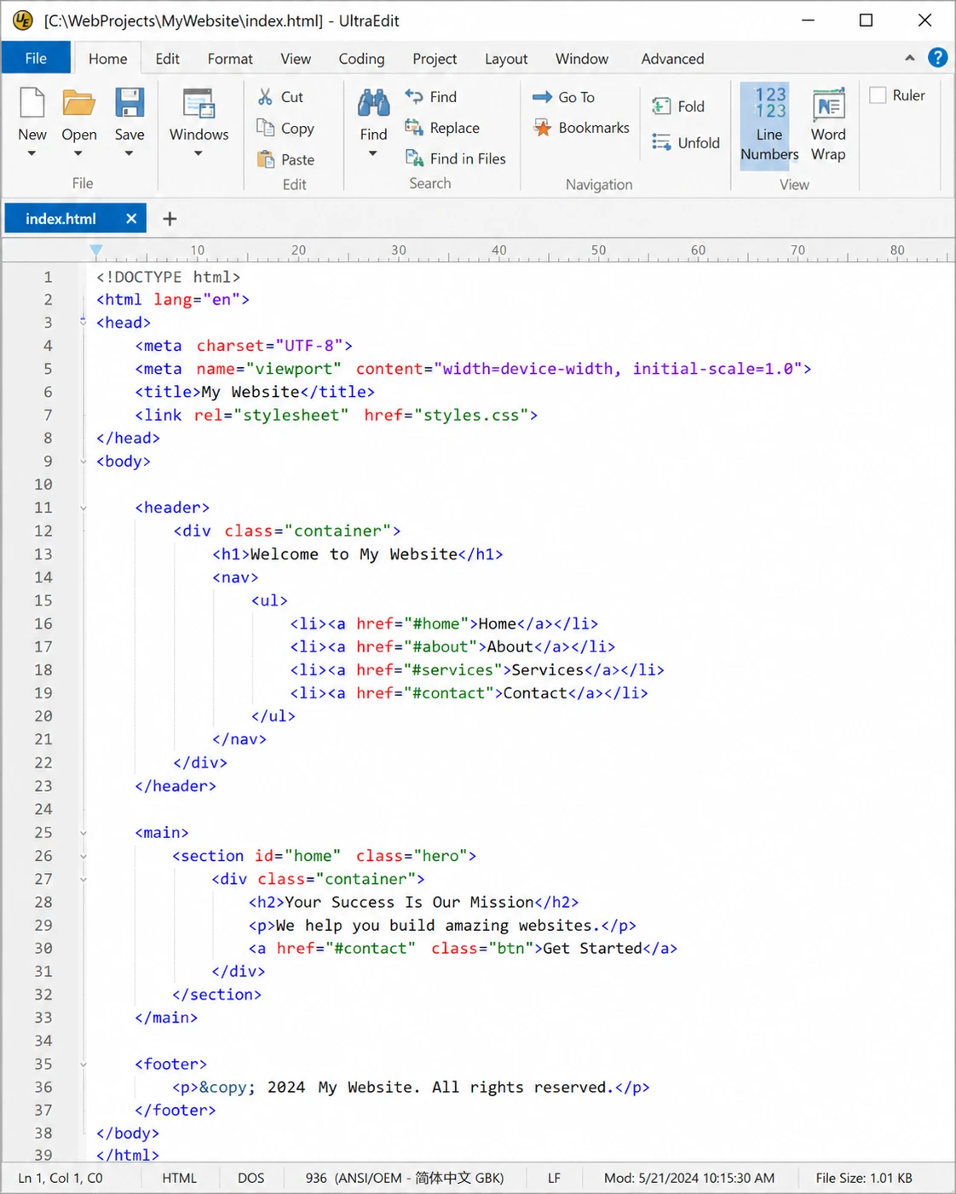Click the Save floppy disk icon
The image size is (956, 1194).
point(130,103)
